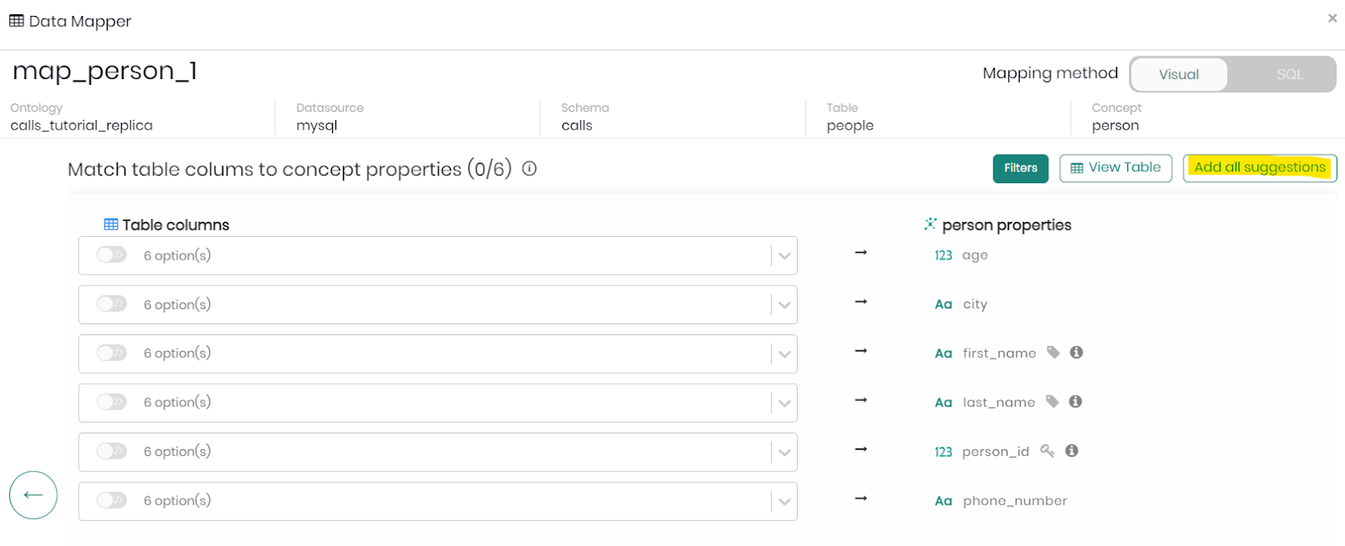Toggle the switch in the city row
This screenshot has width=1345, height=546.
pos(111,304)
